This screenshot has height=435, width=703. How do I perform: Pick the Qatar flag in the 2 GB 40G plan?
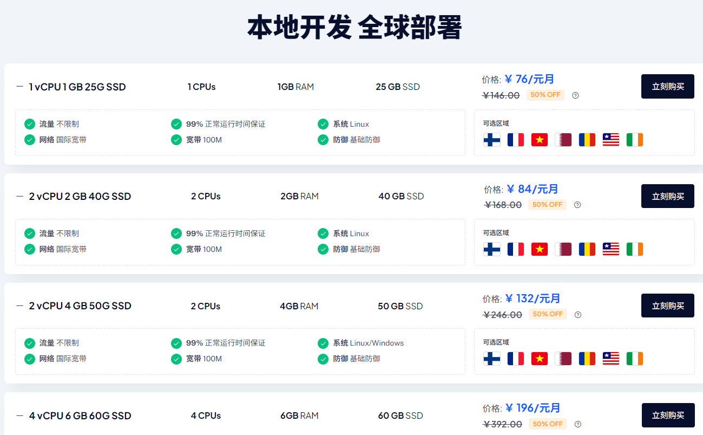(563, 249)
